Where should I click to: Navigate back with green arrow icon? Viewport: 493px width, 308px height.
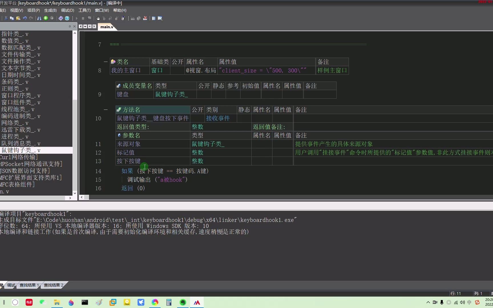click(x=46, y=18)
